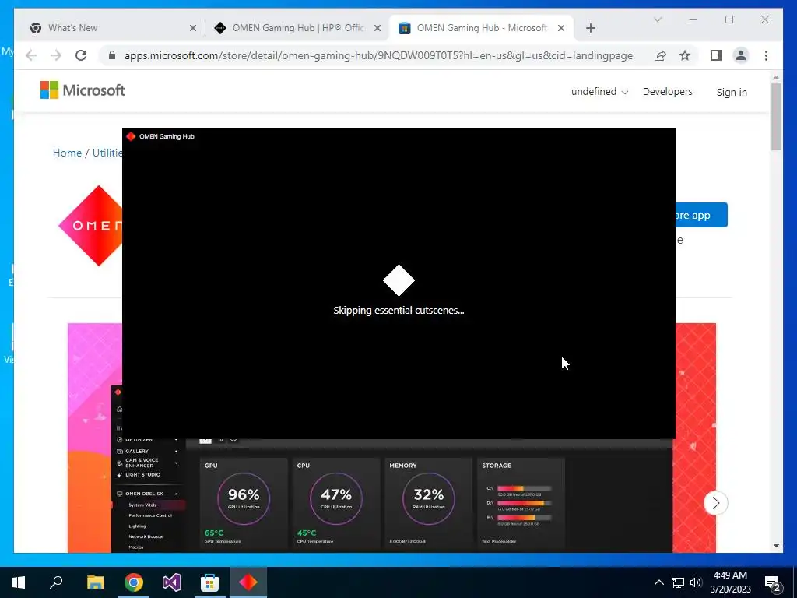
Task: Open the volume control tray icon
Action: coord(696,582)
